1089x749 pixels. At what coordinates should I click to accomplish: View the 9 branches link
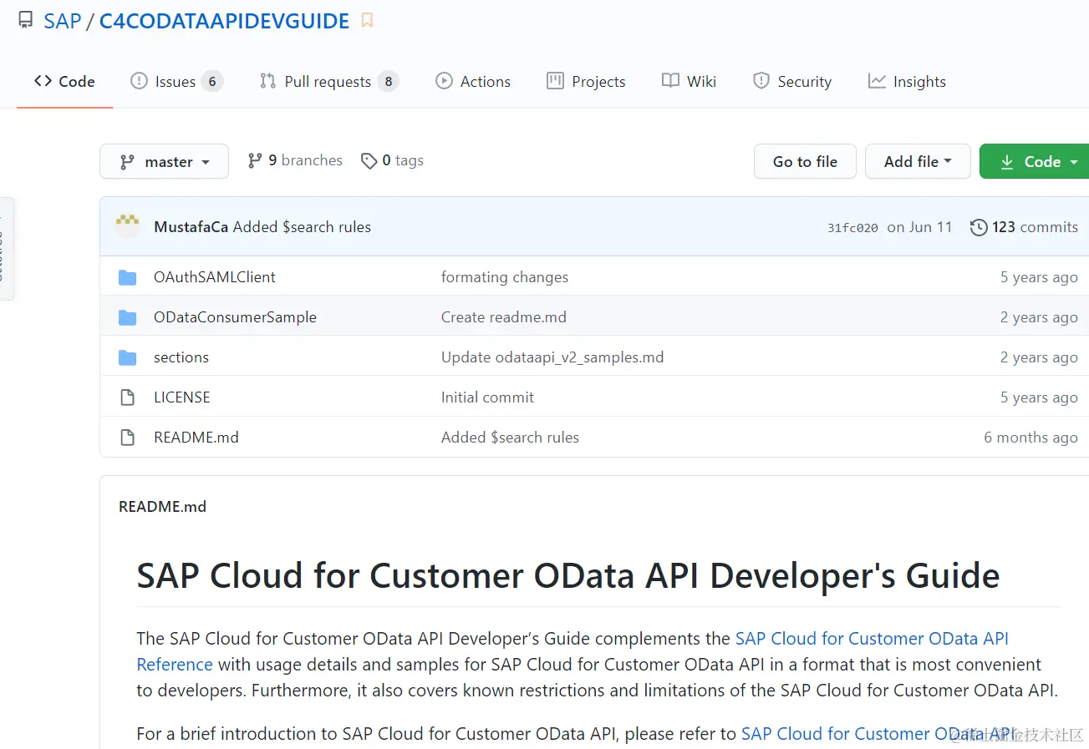coord(295,160)
